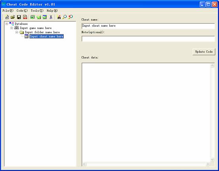Click the green checkmark add folder icon

click(39, 17)
